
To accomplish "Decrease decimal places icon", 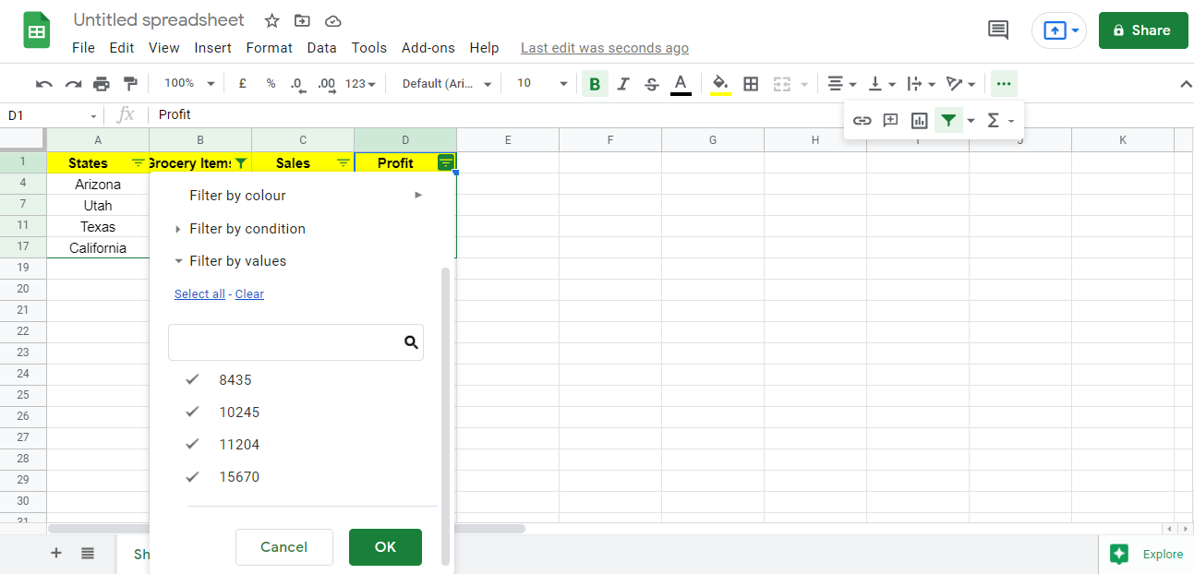I will (x=297, y=84).
